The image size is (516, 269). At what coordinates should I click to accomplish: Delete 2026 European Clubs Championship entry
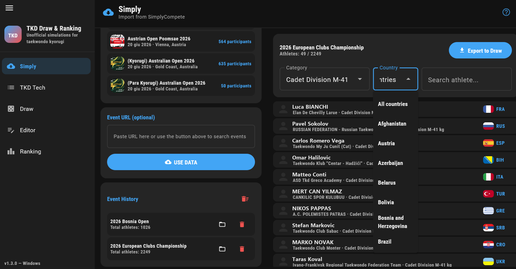(242, 249)
